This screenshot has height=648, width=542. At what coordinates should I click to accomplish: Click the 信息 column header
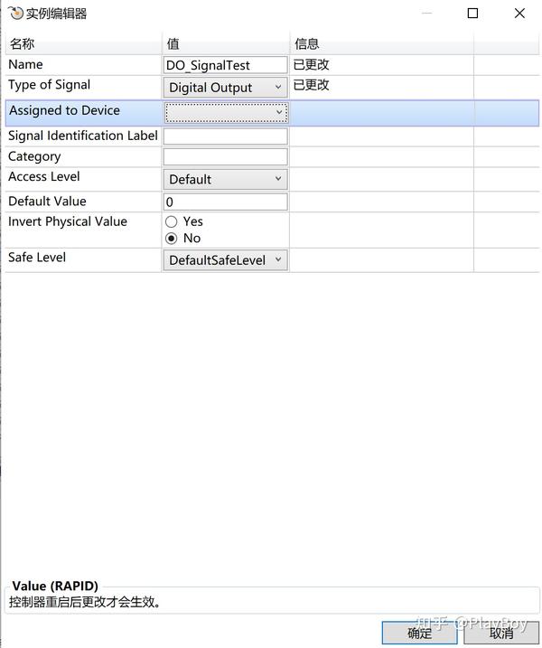click(382, 43)
